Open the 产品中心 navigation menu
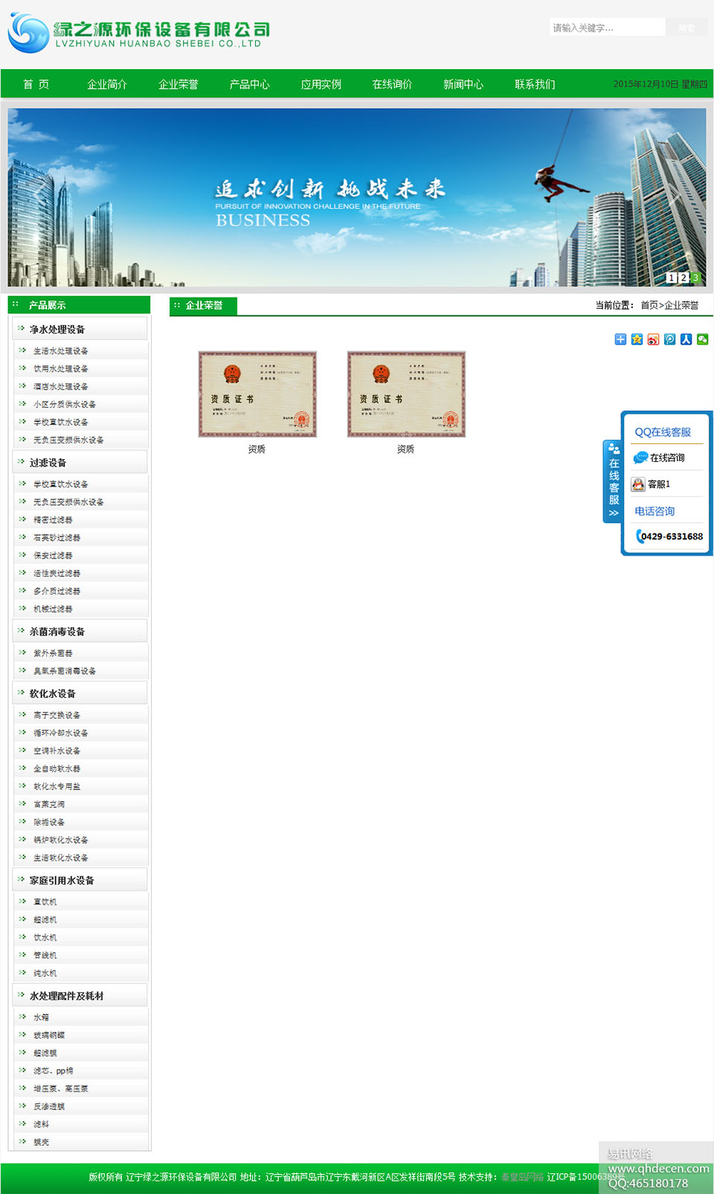This screenshot has height=1194, width=714. coord(249,84)
